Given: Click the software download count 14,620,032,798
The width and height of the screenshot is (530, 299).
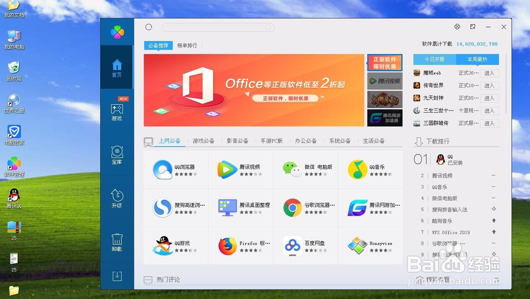Looking at the screenshot, I should 476,44.
